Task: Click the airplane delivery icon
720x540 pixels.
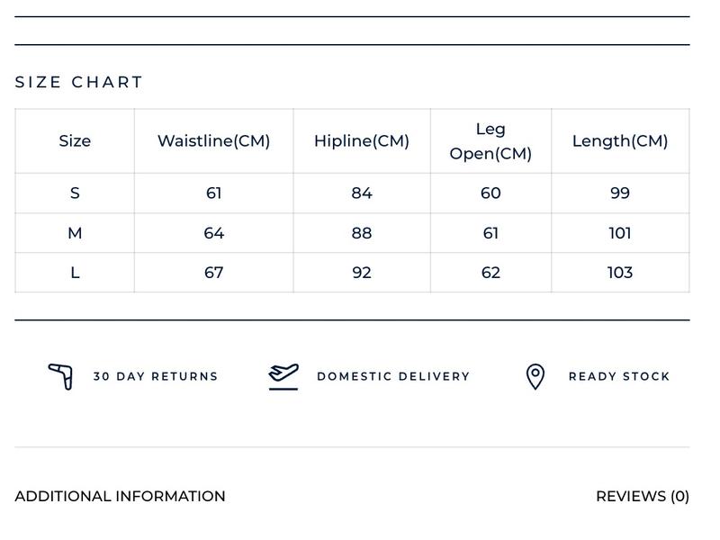Action: tap(283, 376)
